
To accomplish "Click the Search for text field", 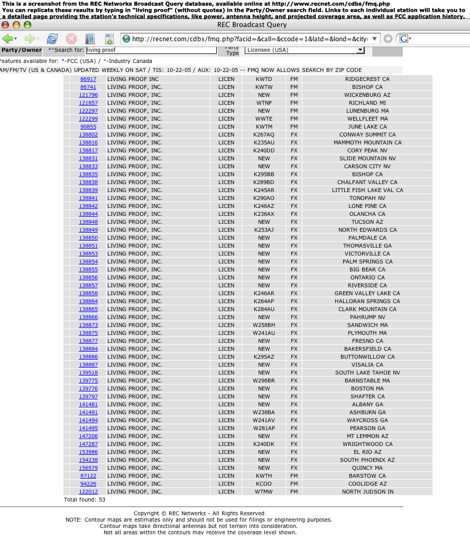I will click(151, 50).
